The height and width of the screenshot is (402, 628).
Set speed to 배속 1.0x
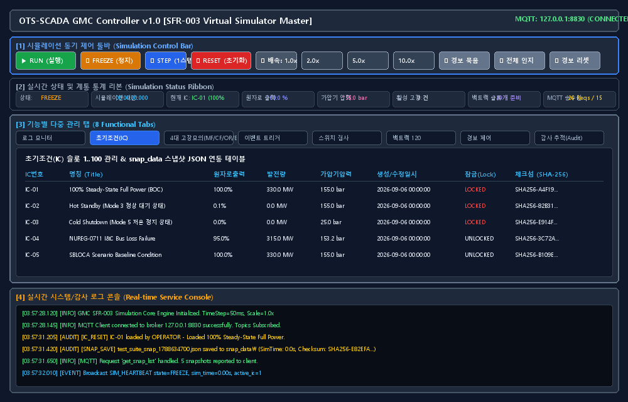(276, 61)
